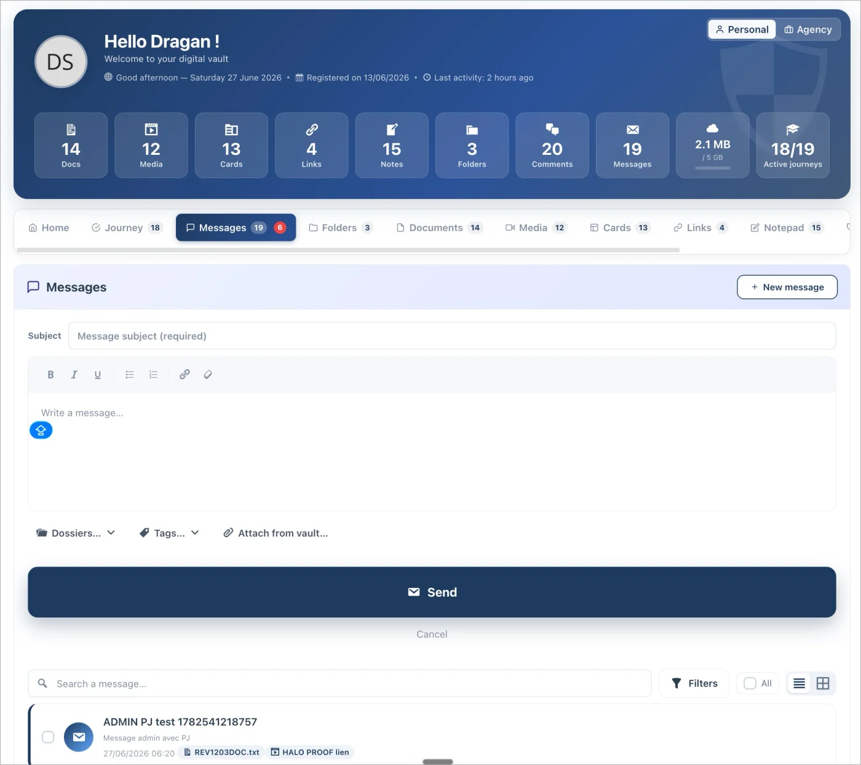Expand the Dossiers dropdown

(x=76, y=533)
